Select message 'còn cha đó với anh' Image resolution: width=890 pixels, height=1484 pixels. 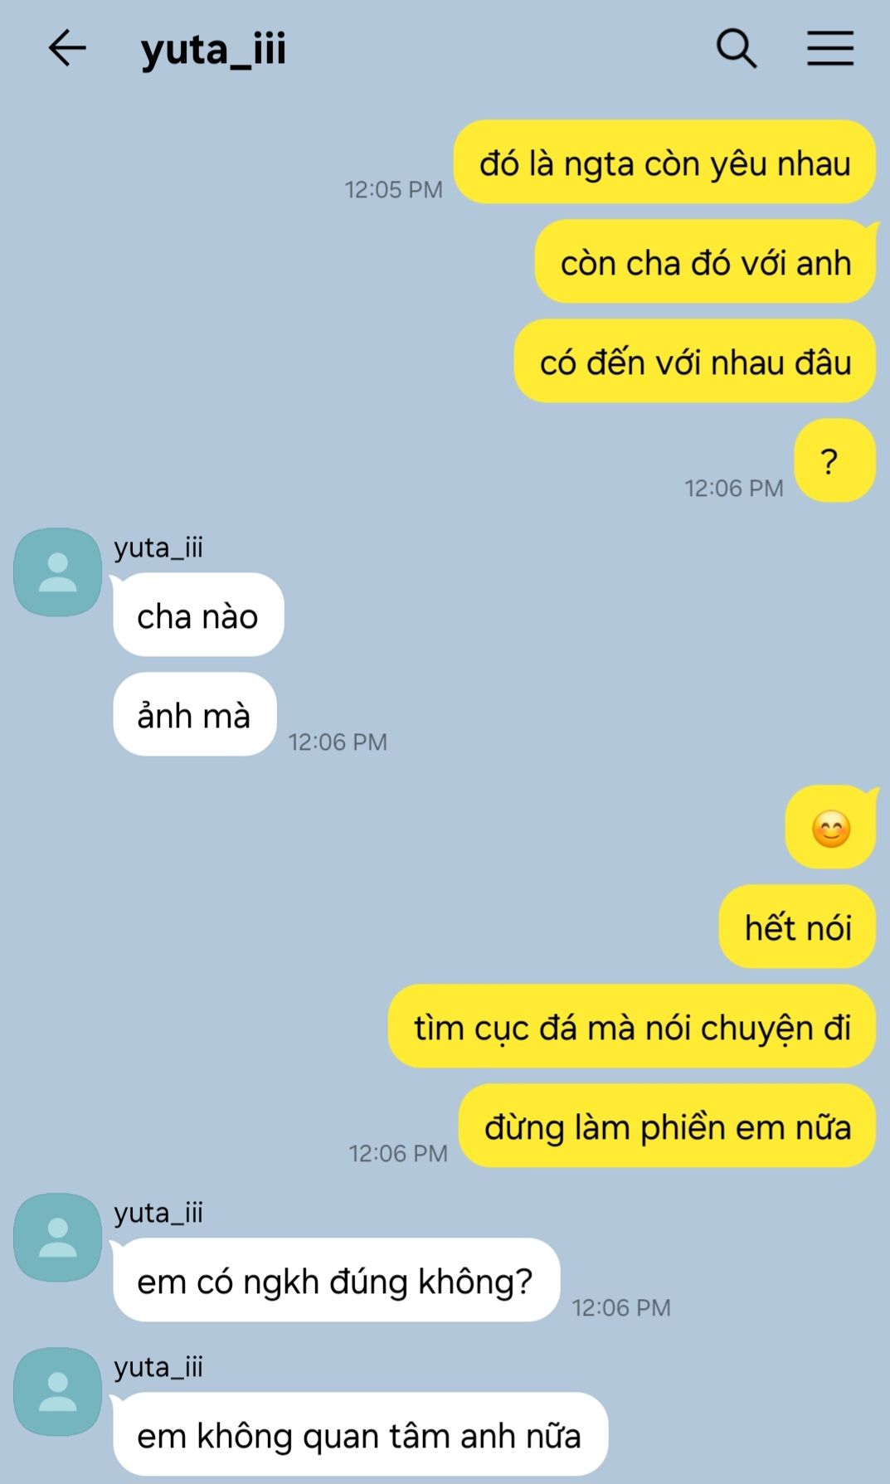pyautogui.click(x=706, y=262)
